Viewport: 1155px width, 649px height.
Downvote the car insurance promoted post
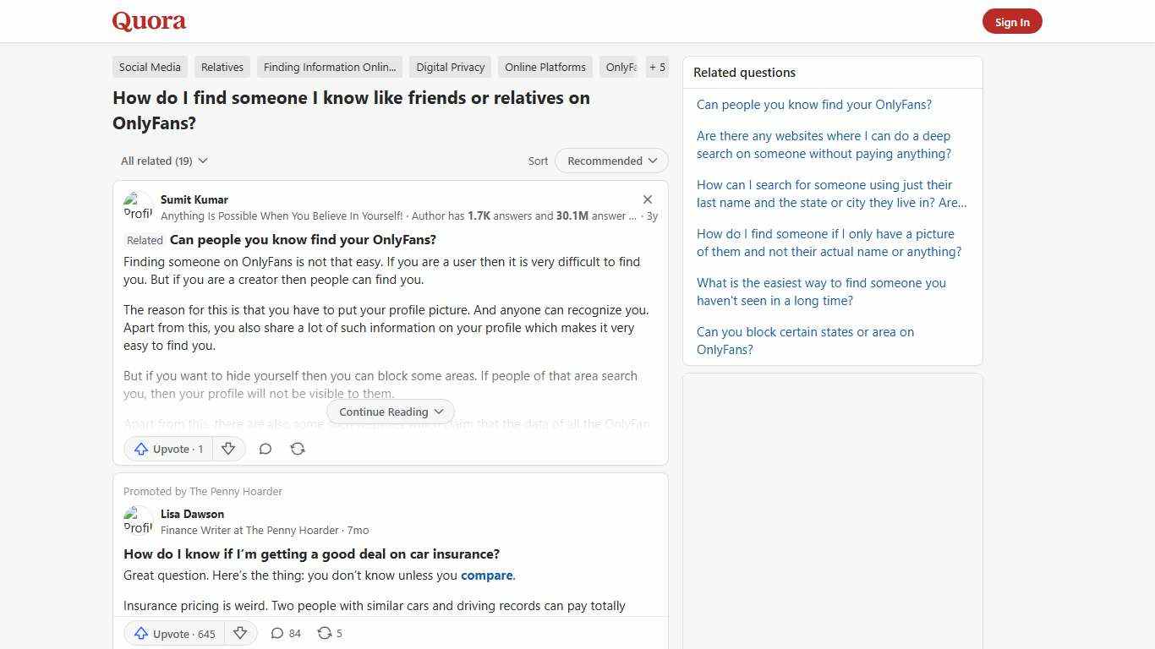(x=240, y=633)
